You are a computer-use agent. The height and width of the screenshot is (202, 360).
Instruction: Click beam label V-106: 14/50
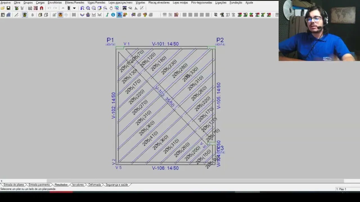165,168
